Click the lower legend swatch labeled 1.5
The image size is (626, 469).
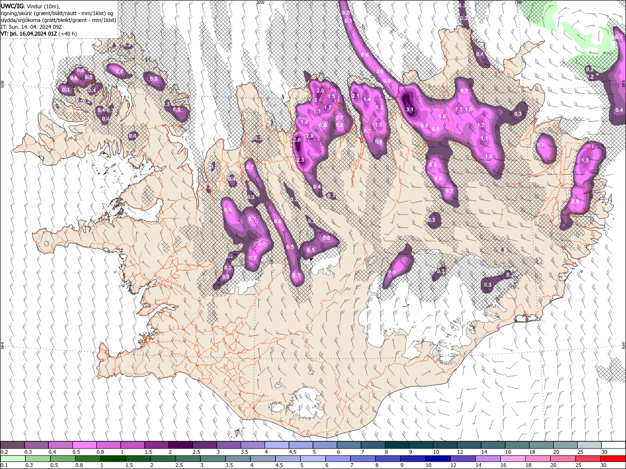tap(138, 459)
